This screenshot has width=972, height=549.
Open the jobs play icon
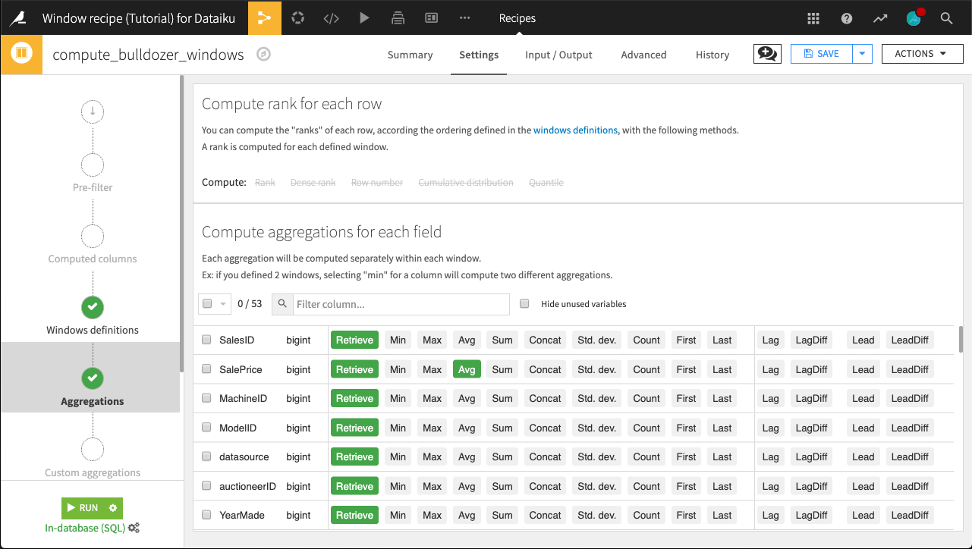click(365, 17)
